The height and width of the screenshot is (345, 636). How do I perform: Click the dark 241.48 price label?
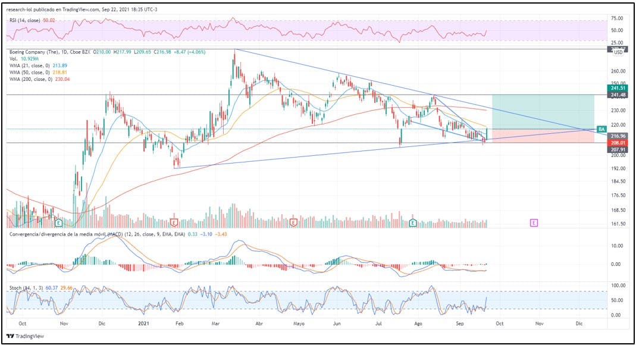click(618, 95)
